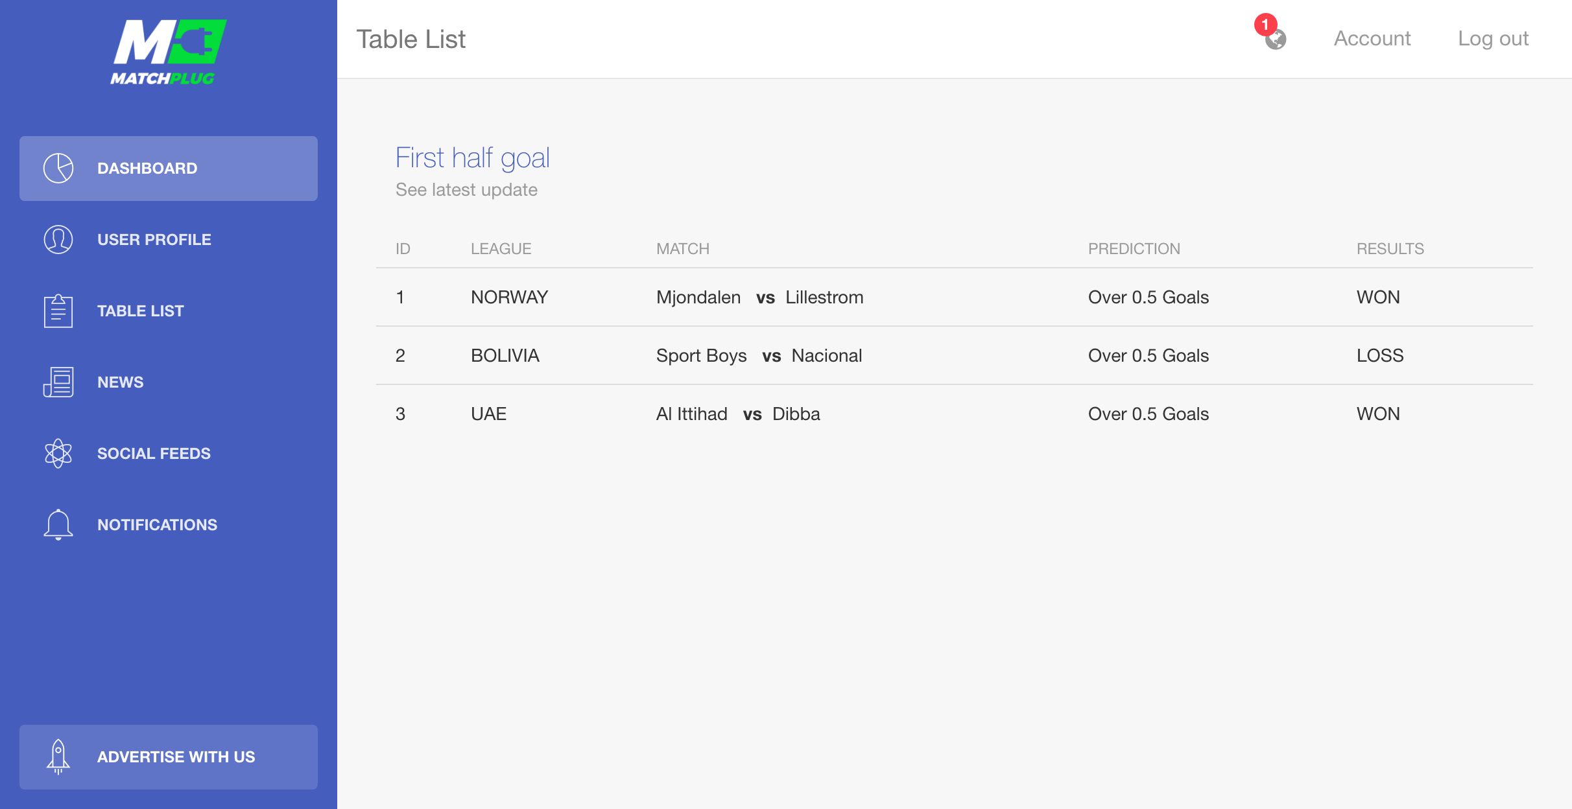Select the Sport Boys vs Nacional row
Image resolution: width=1572 pixels, height=809 pixels.
coord(955,356)
